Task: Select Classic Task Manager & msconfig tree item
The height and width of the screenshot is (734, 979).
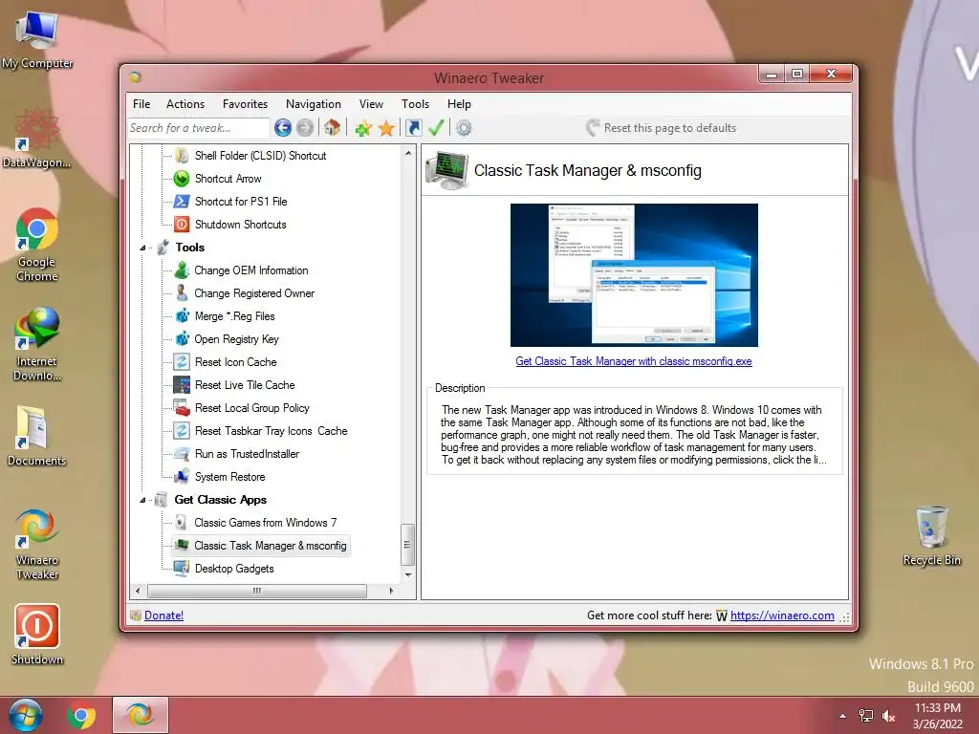Action: click(271, 546)
